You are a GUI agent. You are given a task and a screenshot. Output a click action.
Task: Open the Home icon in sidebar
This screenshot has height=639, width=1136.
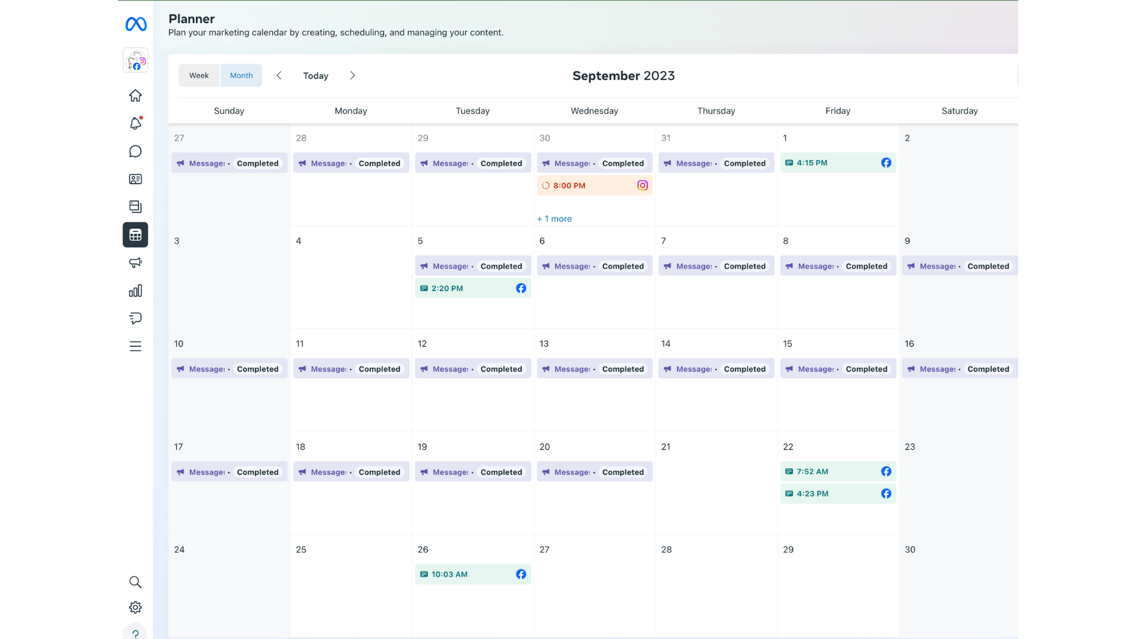[x=135, y=95]
